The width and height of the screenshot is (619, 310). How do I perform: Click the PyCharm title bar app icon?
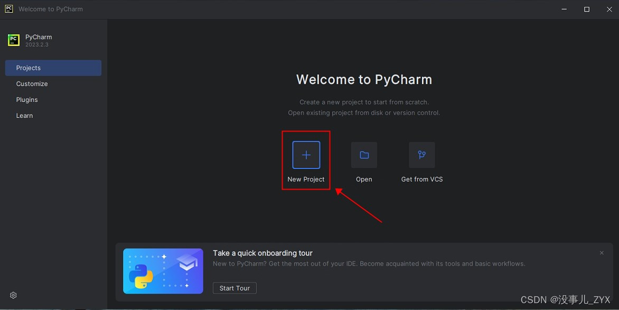coord(8,8)
